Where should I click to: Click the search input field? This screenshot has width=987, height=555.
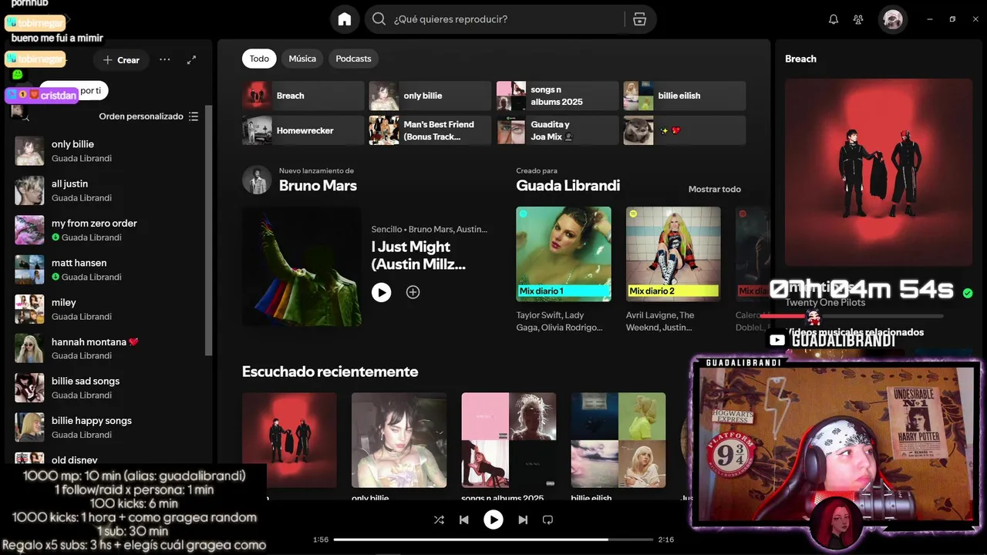[507, 19]
